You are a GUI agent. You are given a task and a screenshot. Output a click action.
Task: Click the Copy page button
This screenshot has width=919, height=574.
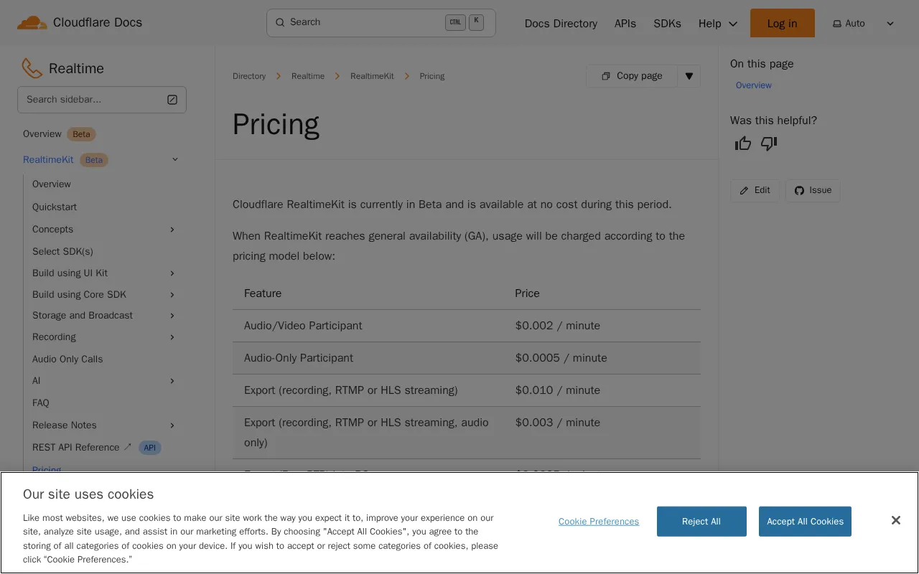pyautogui.click(x=632, y=76)
